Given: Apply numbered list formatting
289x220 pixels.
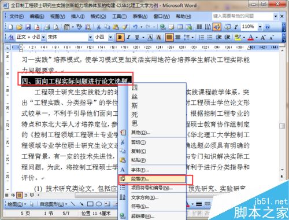Looking at the screenshot, I should [201, 37].
